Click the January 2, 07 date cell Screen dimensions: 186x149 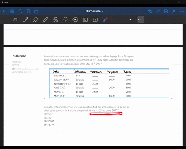coord(60,76)
